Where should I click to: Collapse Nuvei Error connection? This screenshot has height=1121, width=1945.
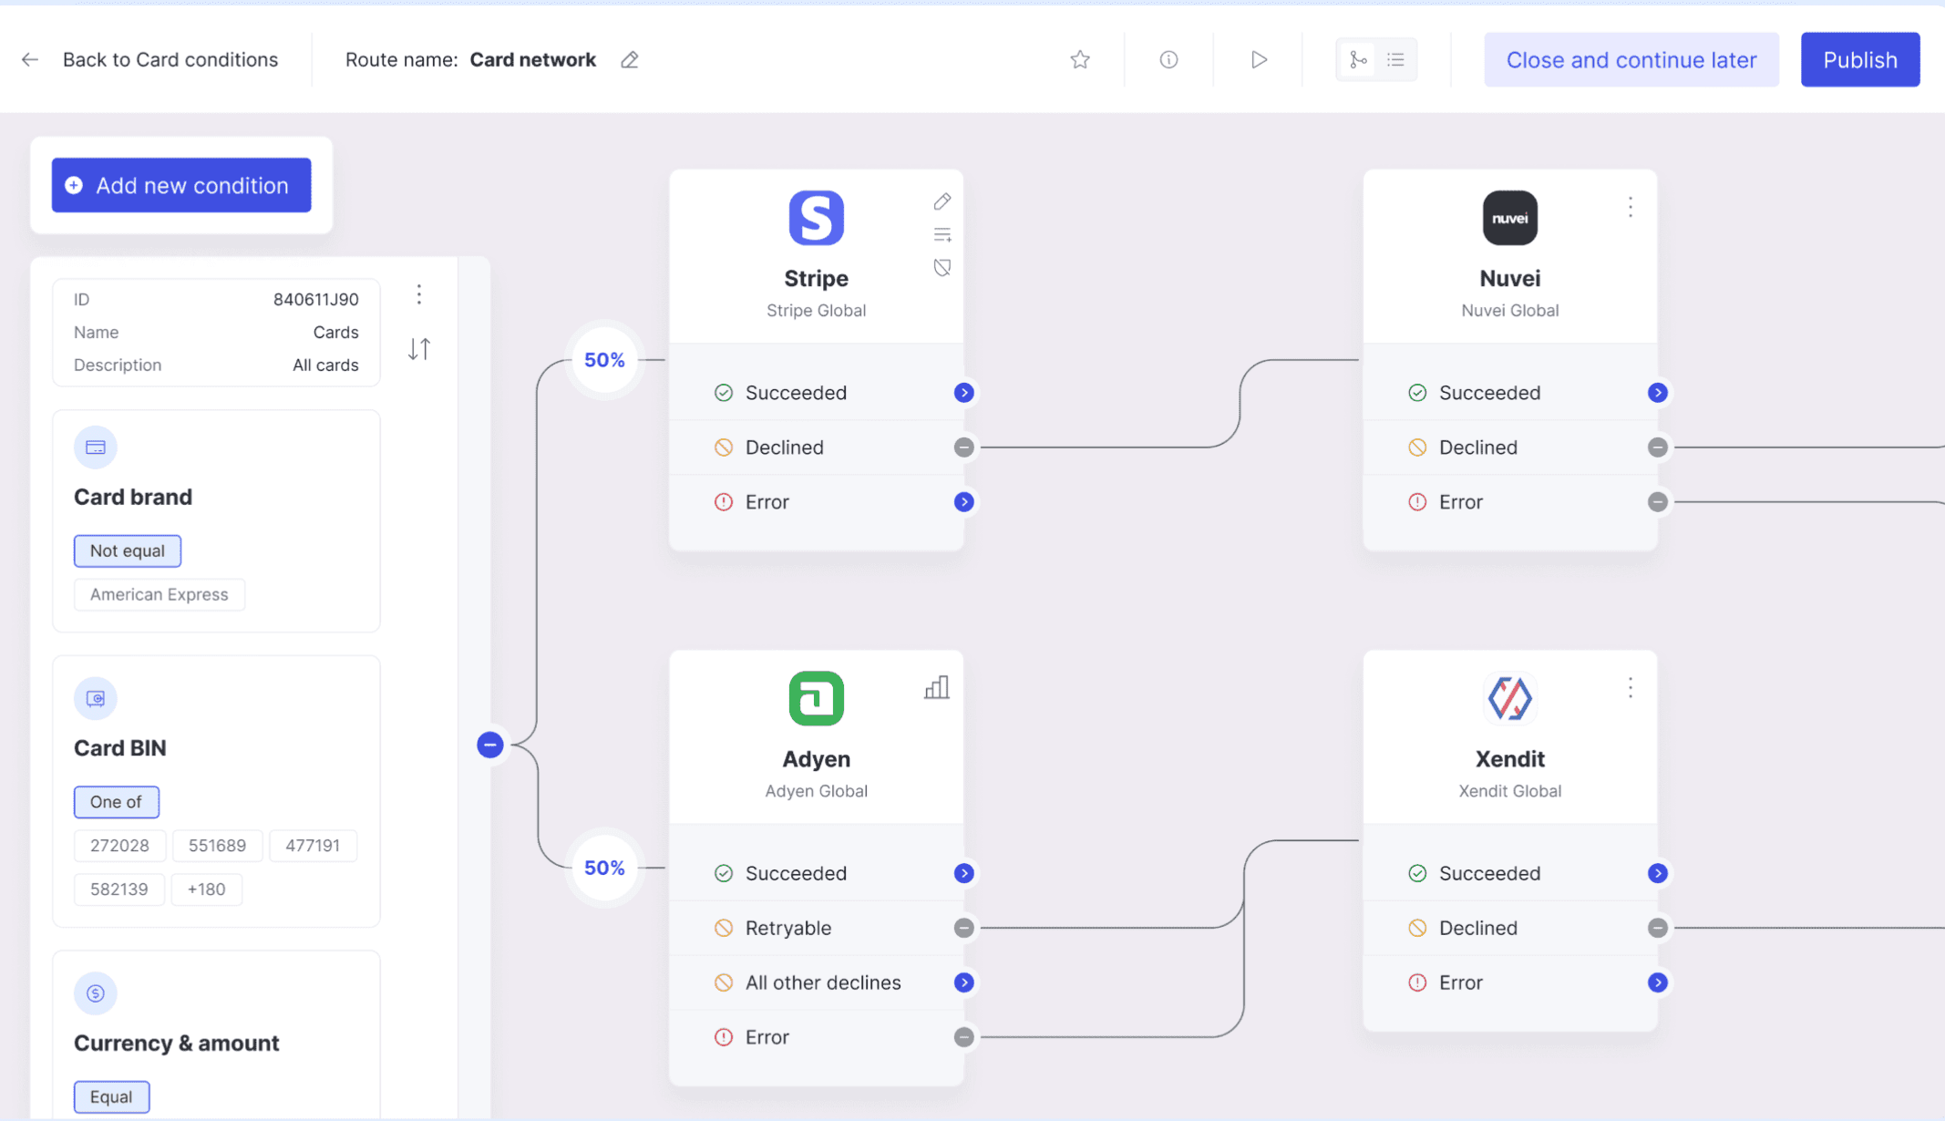[x=1658, y=502]
